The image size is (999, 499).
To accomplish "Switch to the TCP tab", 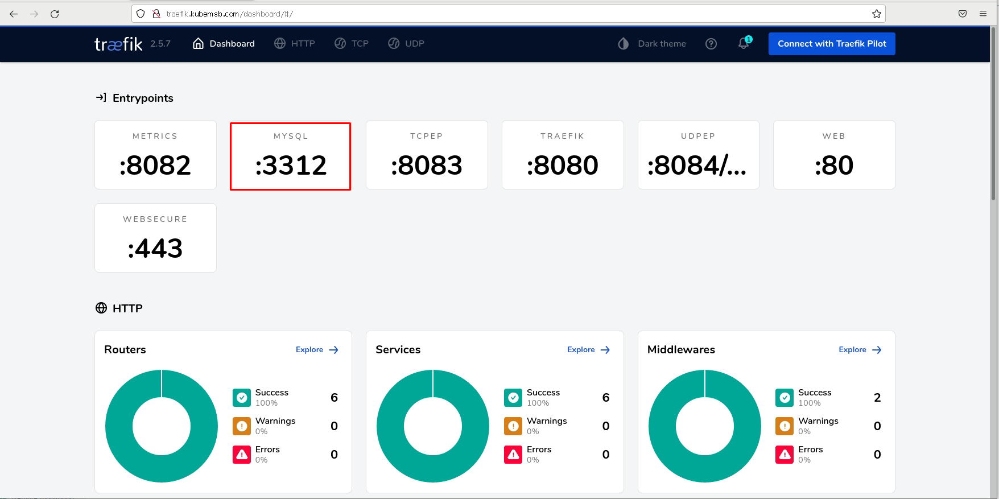I will 352,44.
